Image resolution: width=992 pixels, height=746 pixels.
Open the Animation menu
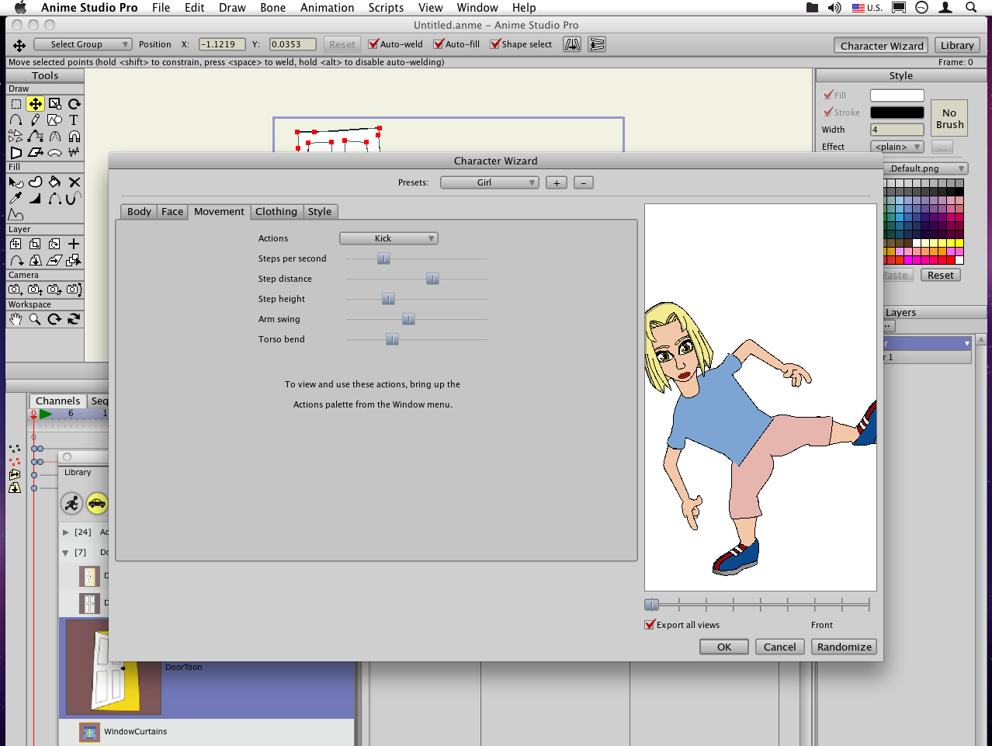327,8
